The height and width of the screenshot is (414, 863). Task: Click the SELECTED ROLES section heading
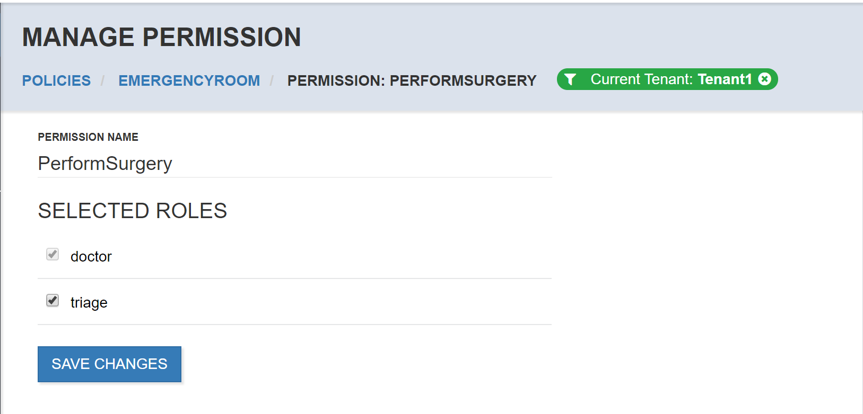click(133, 211)
